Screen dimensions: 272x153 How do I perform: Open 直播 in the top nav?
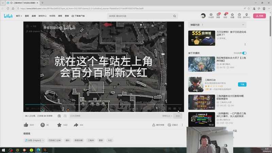(x=34, y=16)
